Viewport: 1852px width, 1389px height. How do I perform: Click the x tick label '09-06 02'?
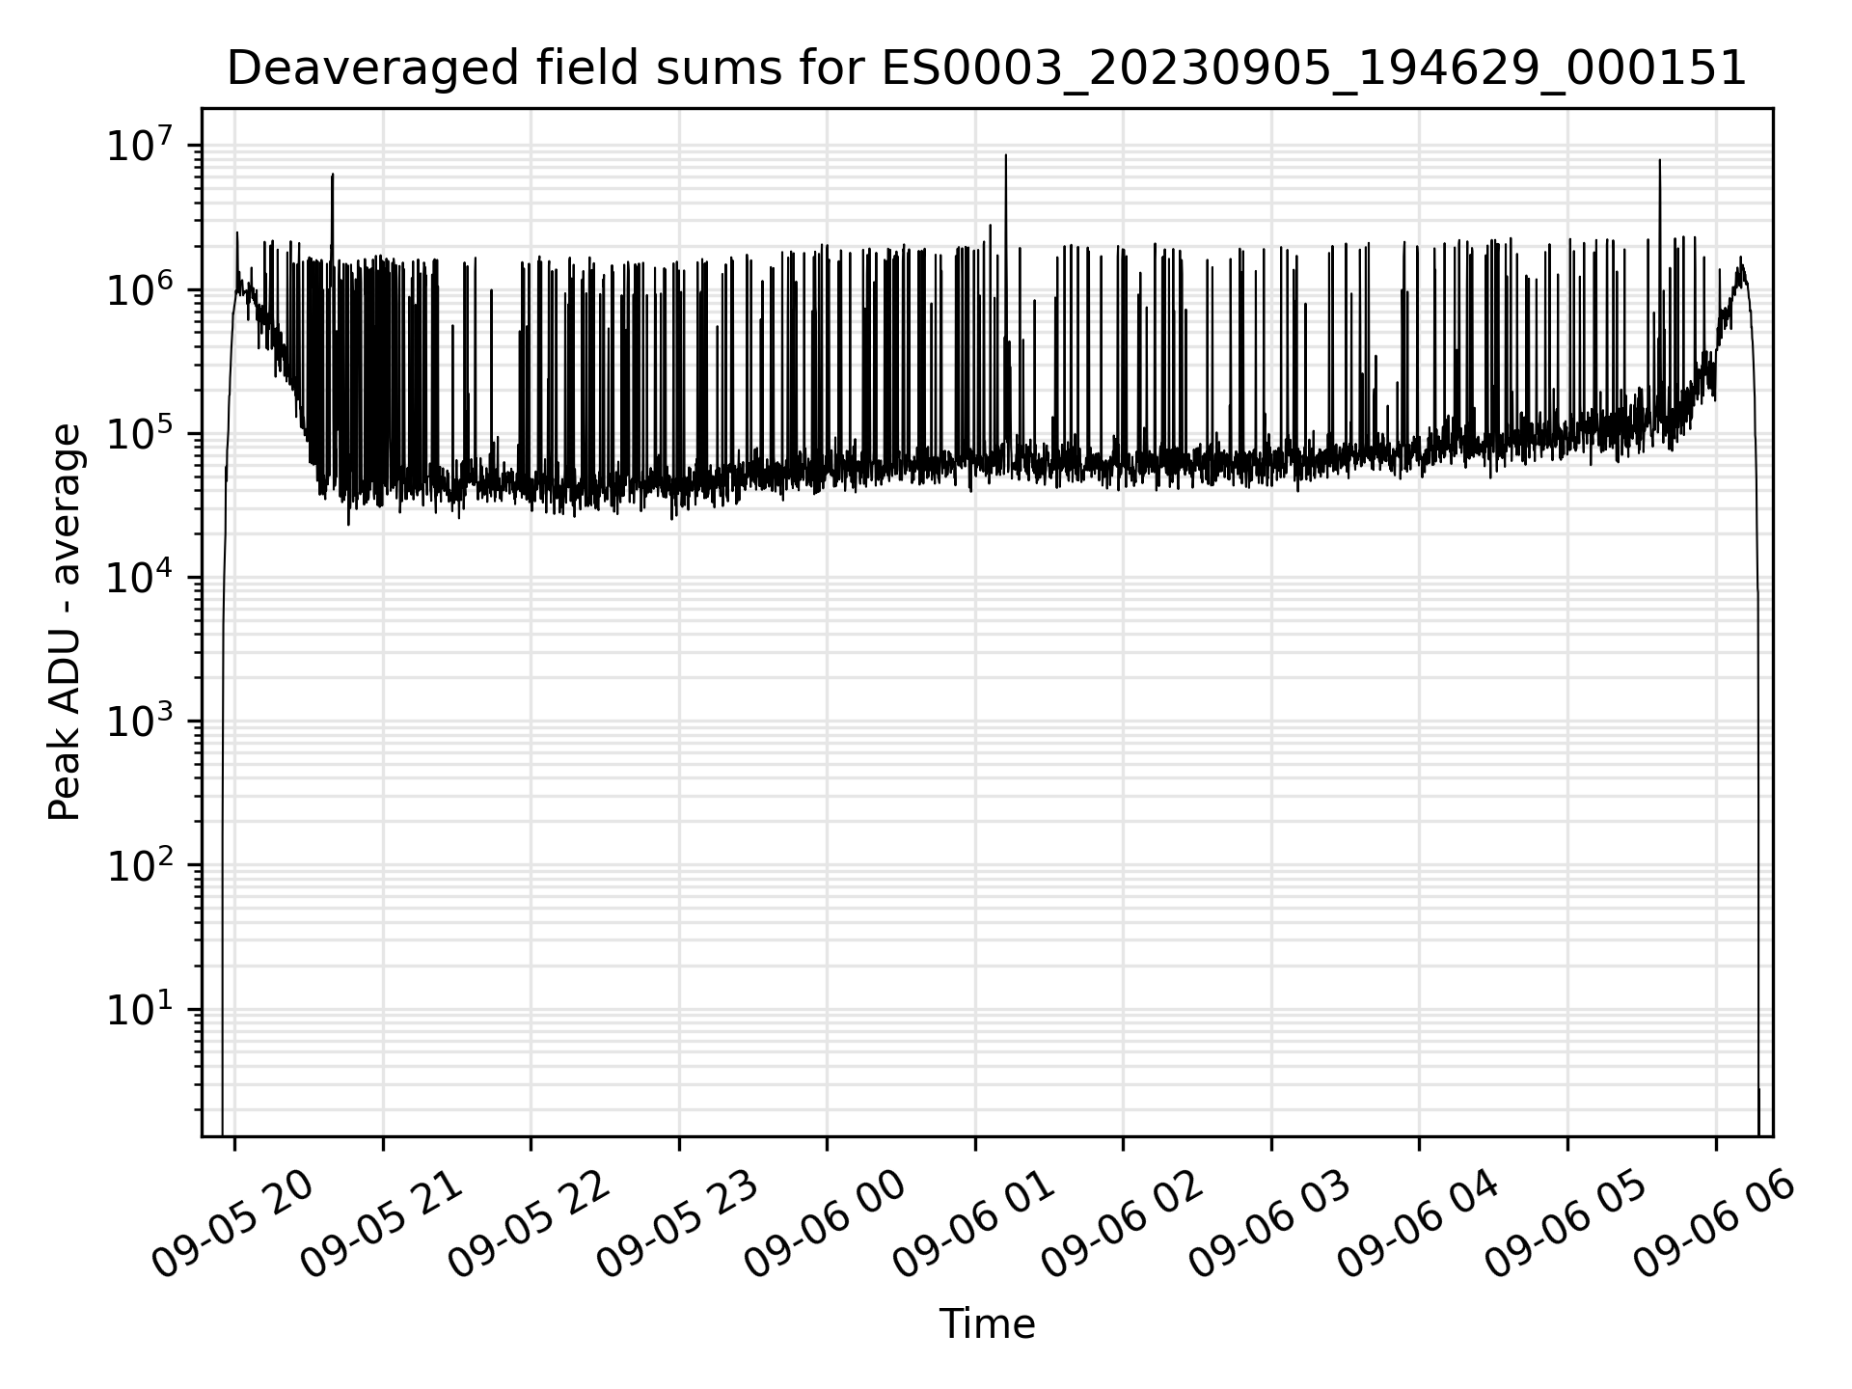tap(1122, 1223)
